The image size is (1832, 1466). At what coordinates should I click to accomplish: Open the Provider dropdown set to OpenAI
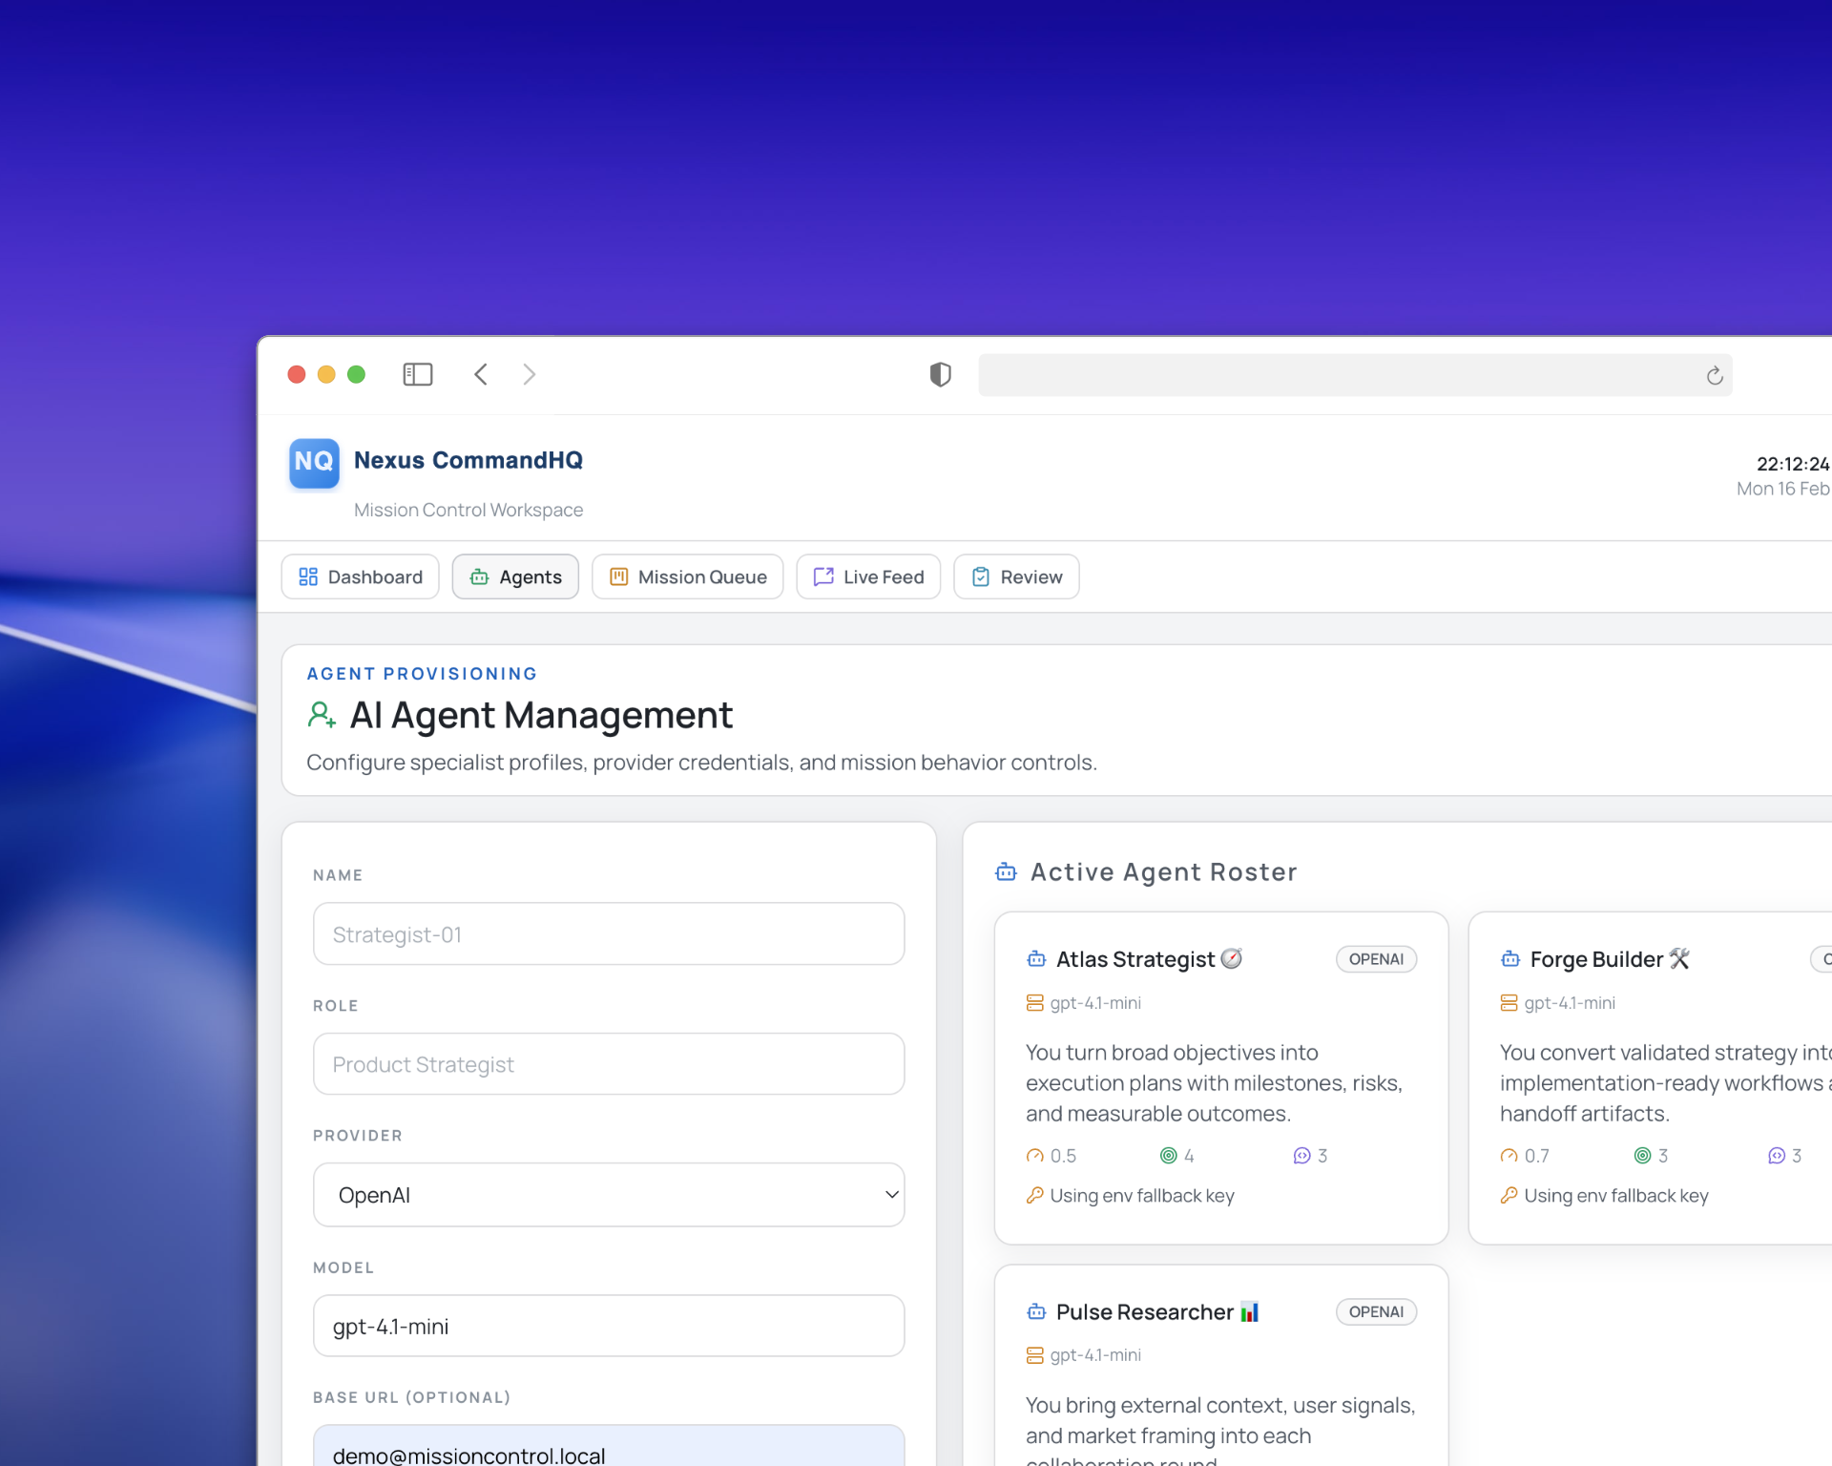(x=608, y=1194)
